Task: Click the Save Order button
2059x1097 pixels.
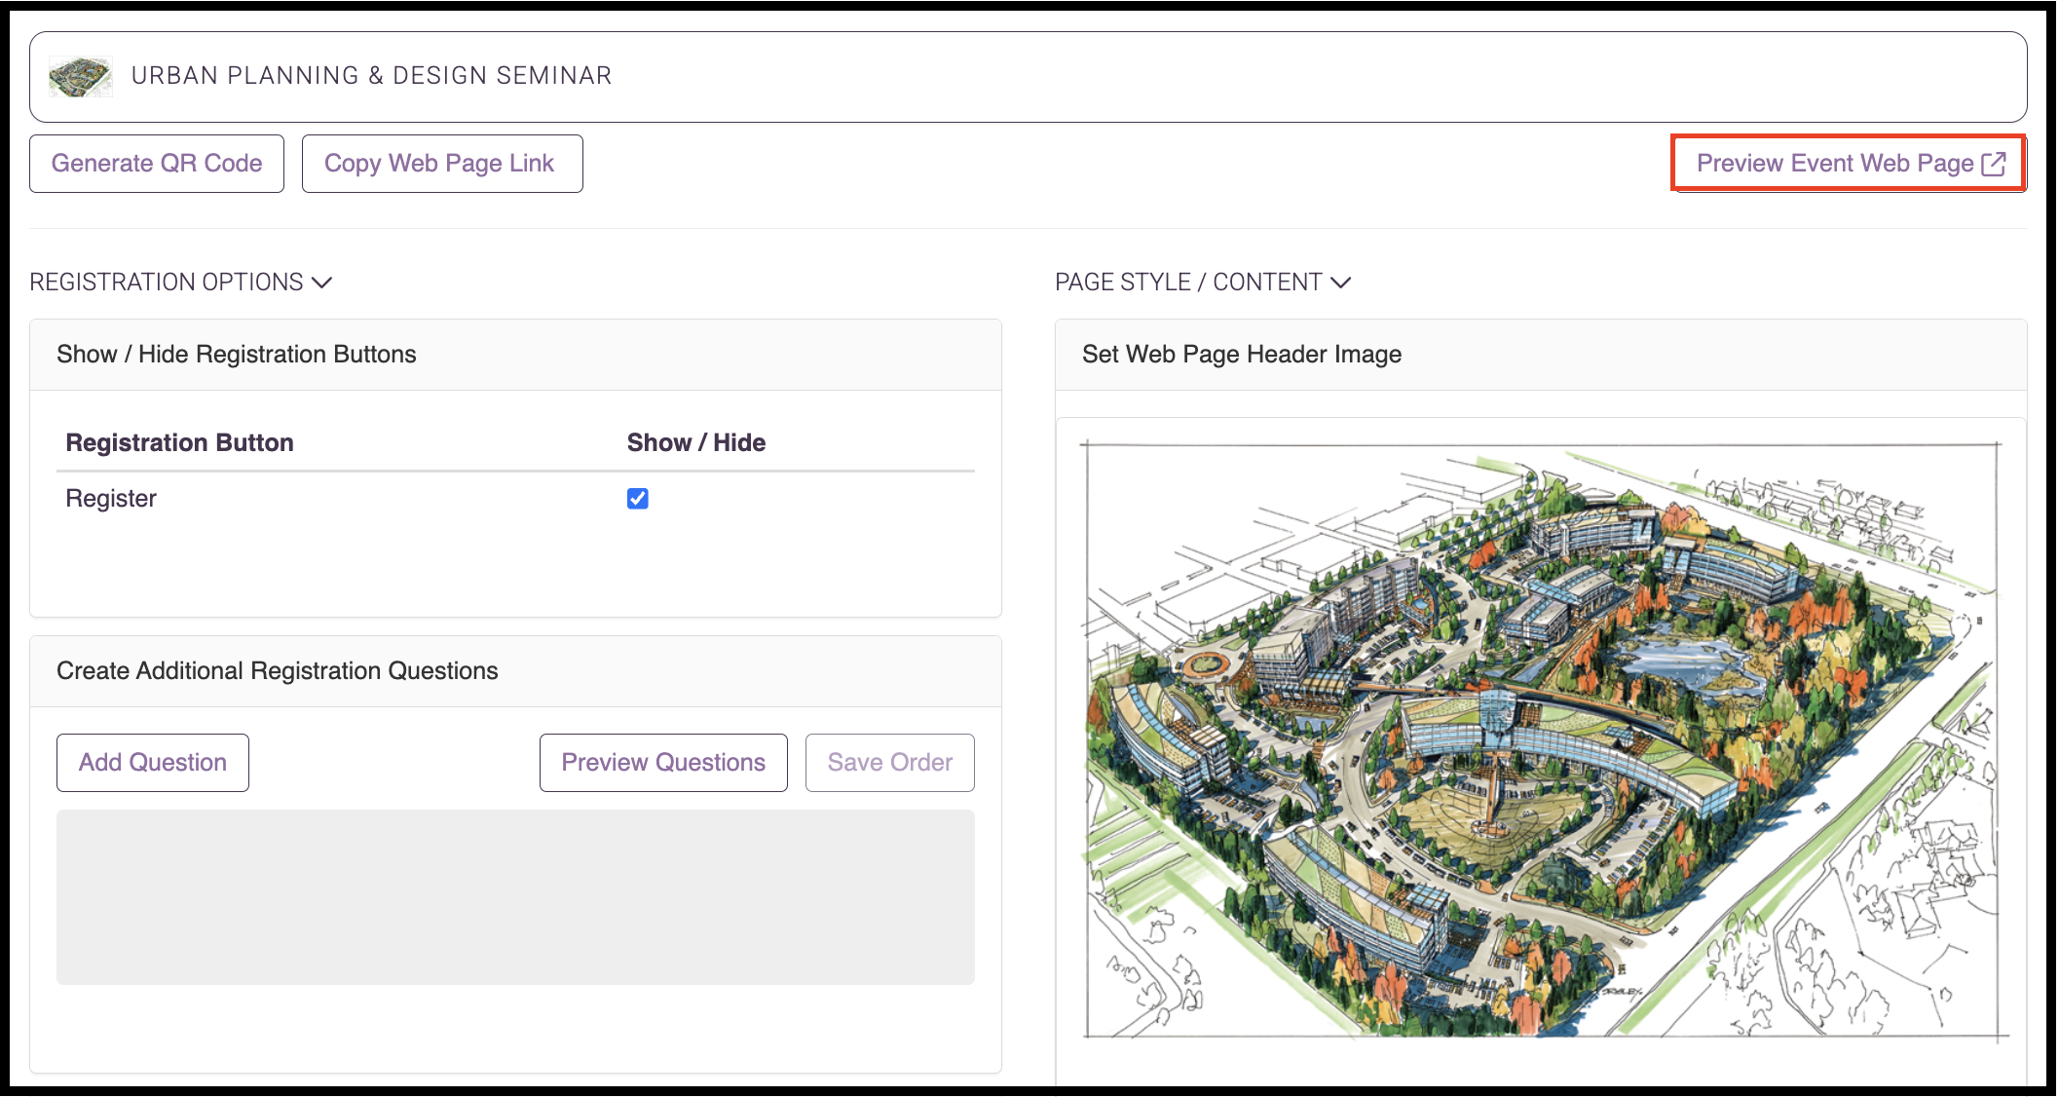Action: (890, 763)
